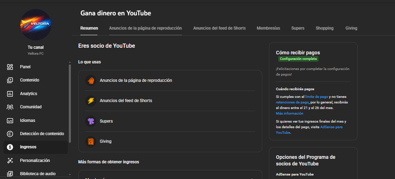Open Personalización magic wand icon
395x179 pixels.
[x=10, y=161]
